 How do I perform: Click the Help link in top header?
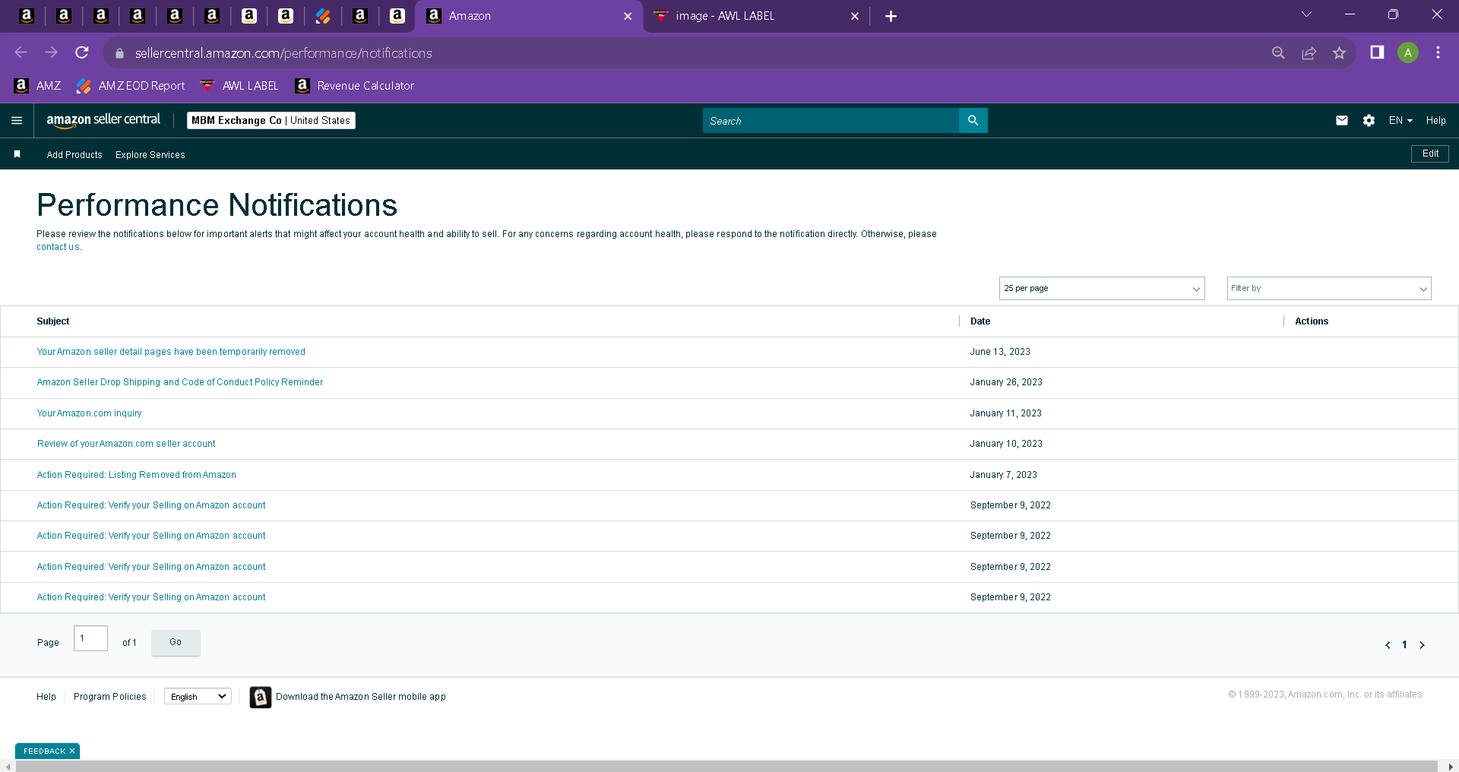[1435, 121]
